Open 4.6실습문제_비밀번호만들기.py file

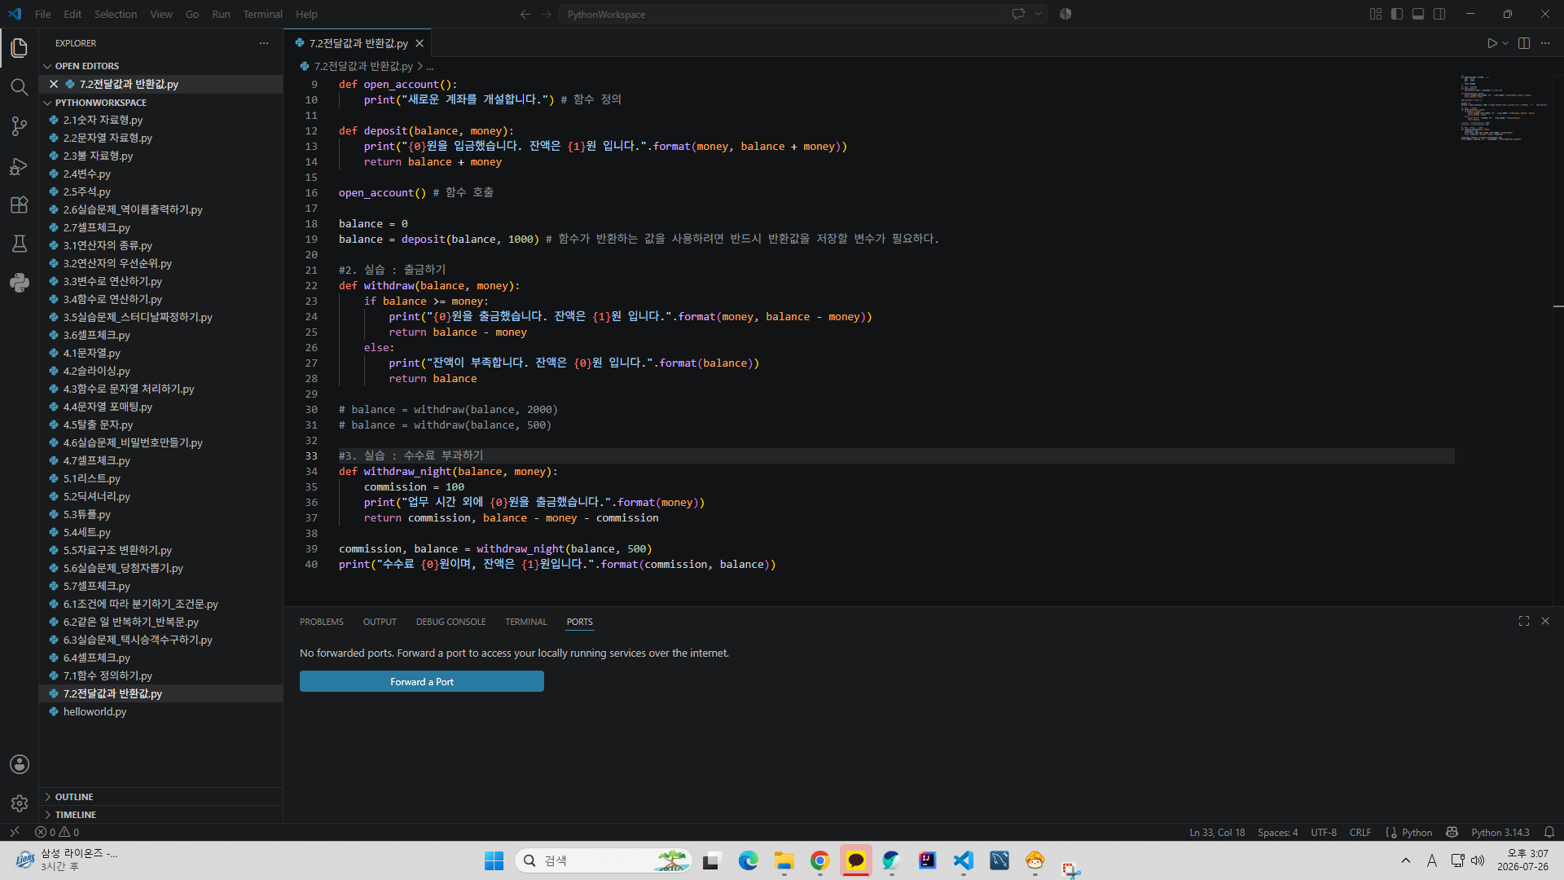pyautogui.click(x=161, y=442)
